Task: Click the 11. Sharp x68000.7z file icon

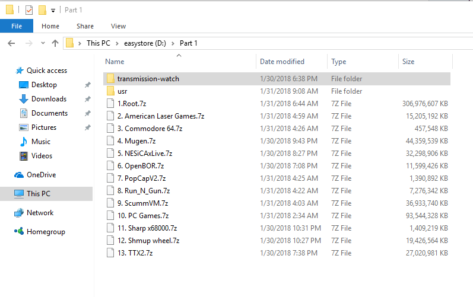Action: 110,228
